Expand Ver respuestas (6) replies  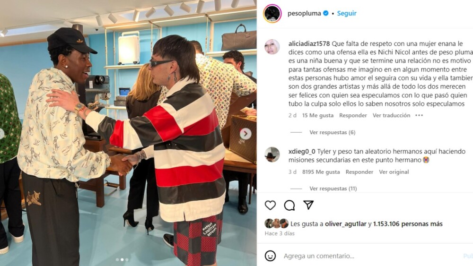pos(332,132)
